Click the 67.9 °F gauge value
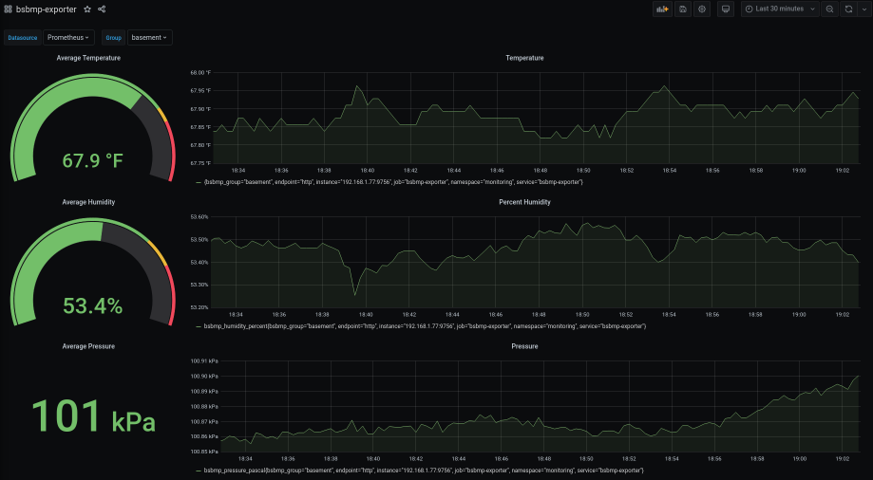Screen dimensions: 873x480 (x=92, y=160)
